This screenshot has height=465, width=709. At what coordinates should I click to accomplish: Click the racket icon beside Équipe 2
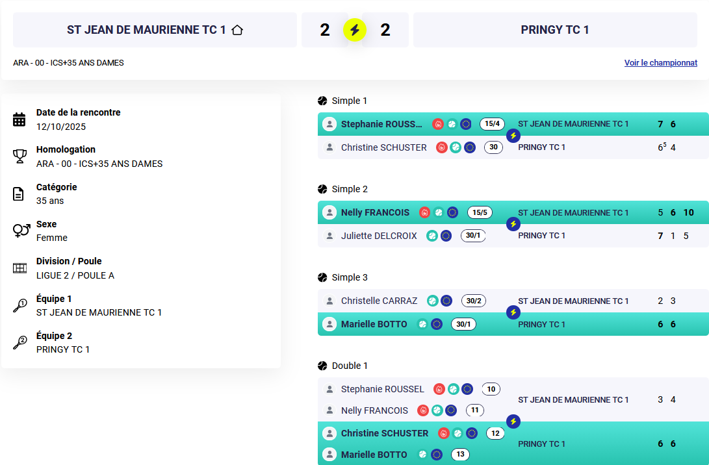[19, 343]
